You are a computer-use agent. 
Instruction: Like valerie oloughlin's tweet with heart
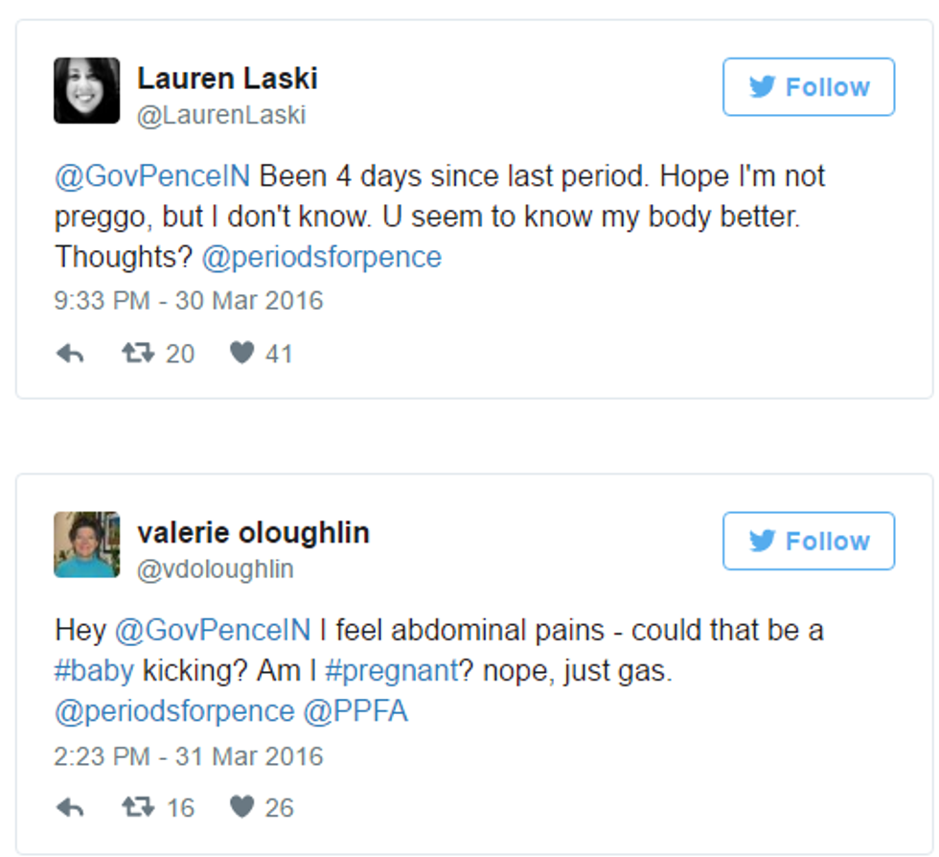coord(242,808)
